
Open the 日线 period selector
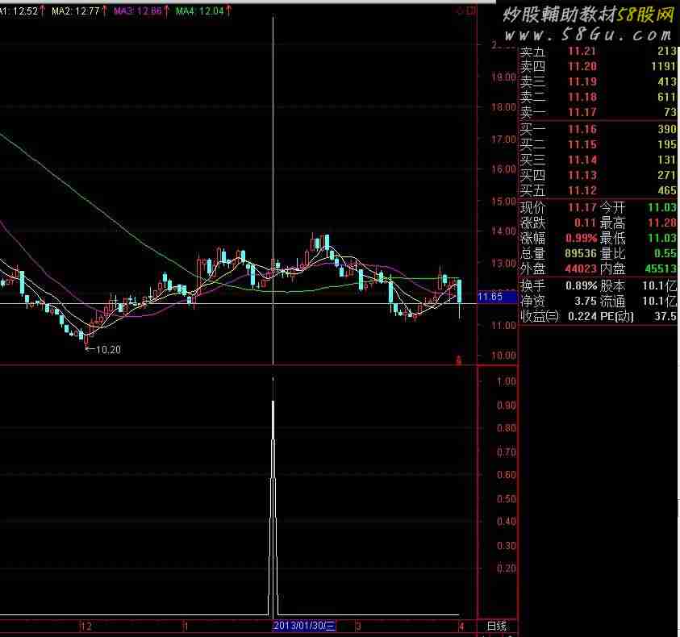[x=497, y=627]
